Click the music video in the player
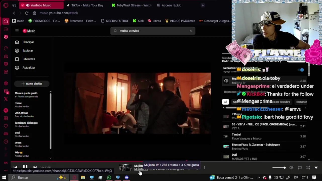This screenshot has height=181, width=322. (138, 103)
